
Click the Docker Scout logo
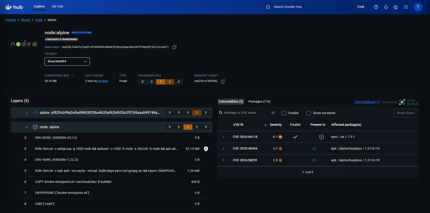click(x=409, y=102)
